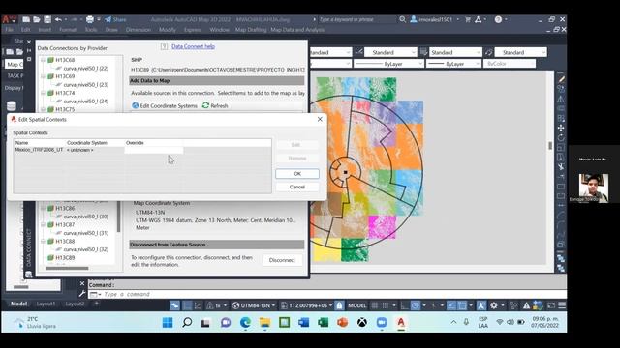Click OK in Edit Spatial Contexts dialog
Screen dimensions: 620x348
[297, 174]
